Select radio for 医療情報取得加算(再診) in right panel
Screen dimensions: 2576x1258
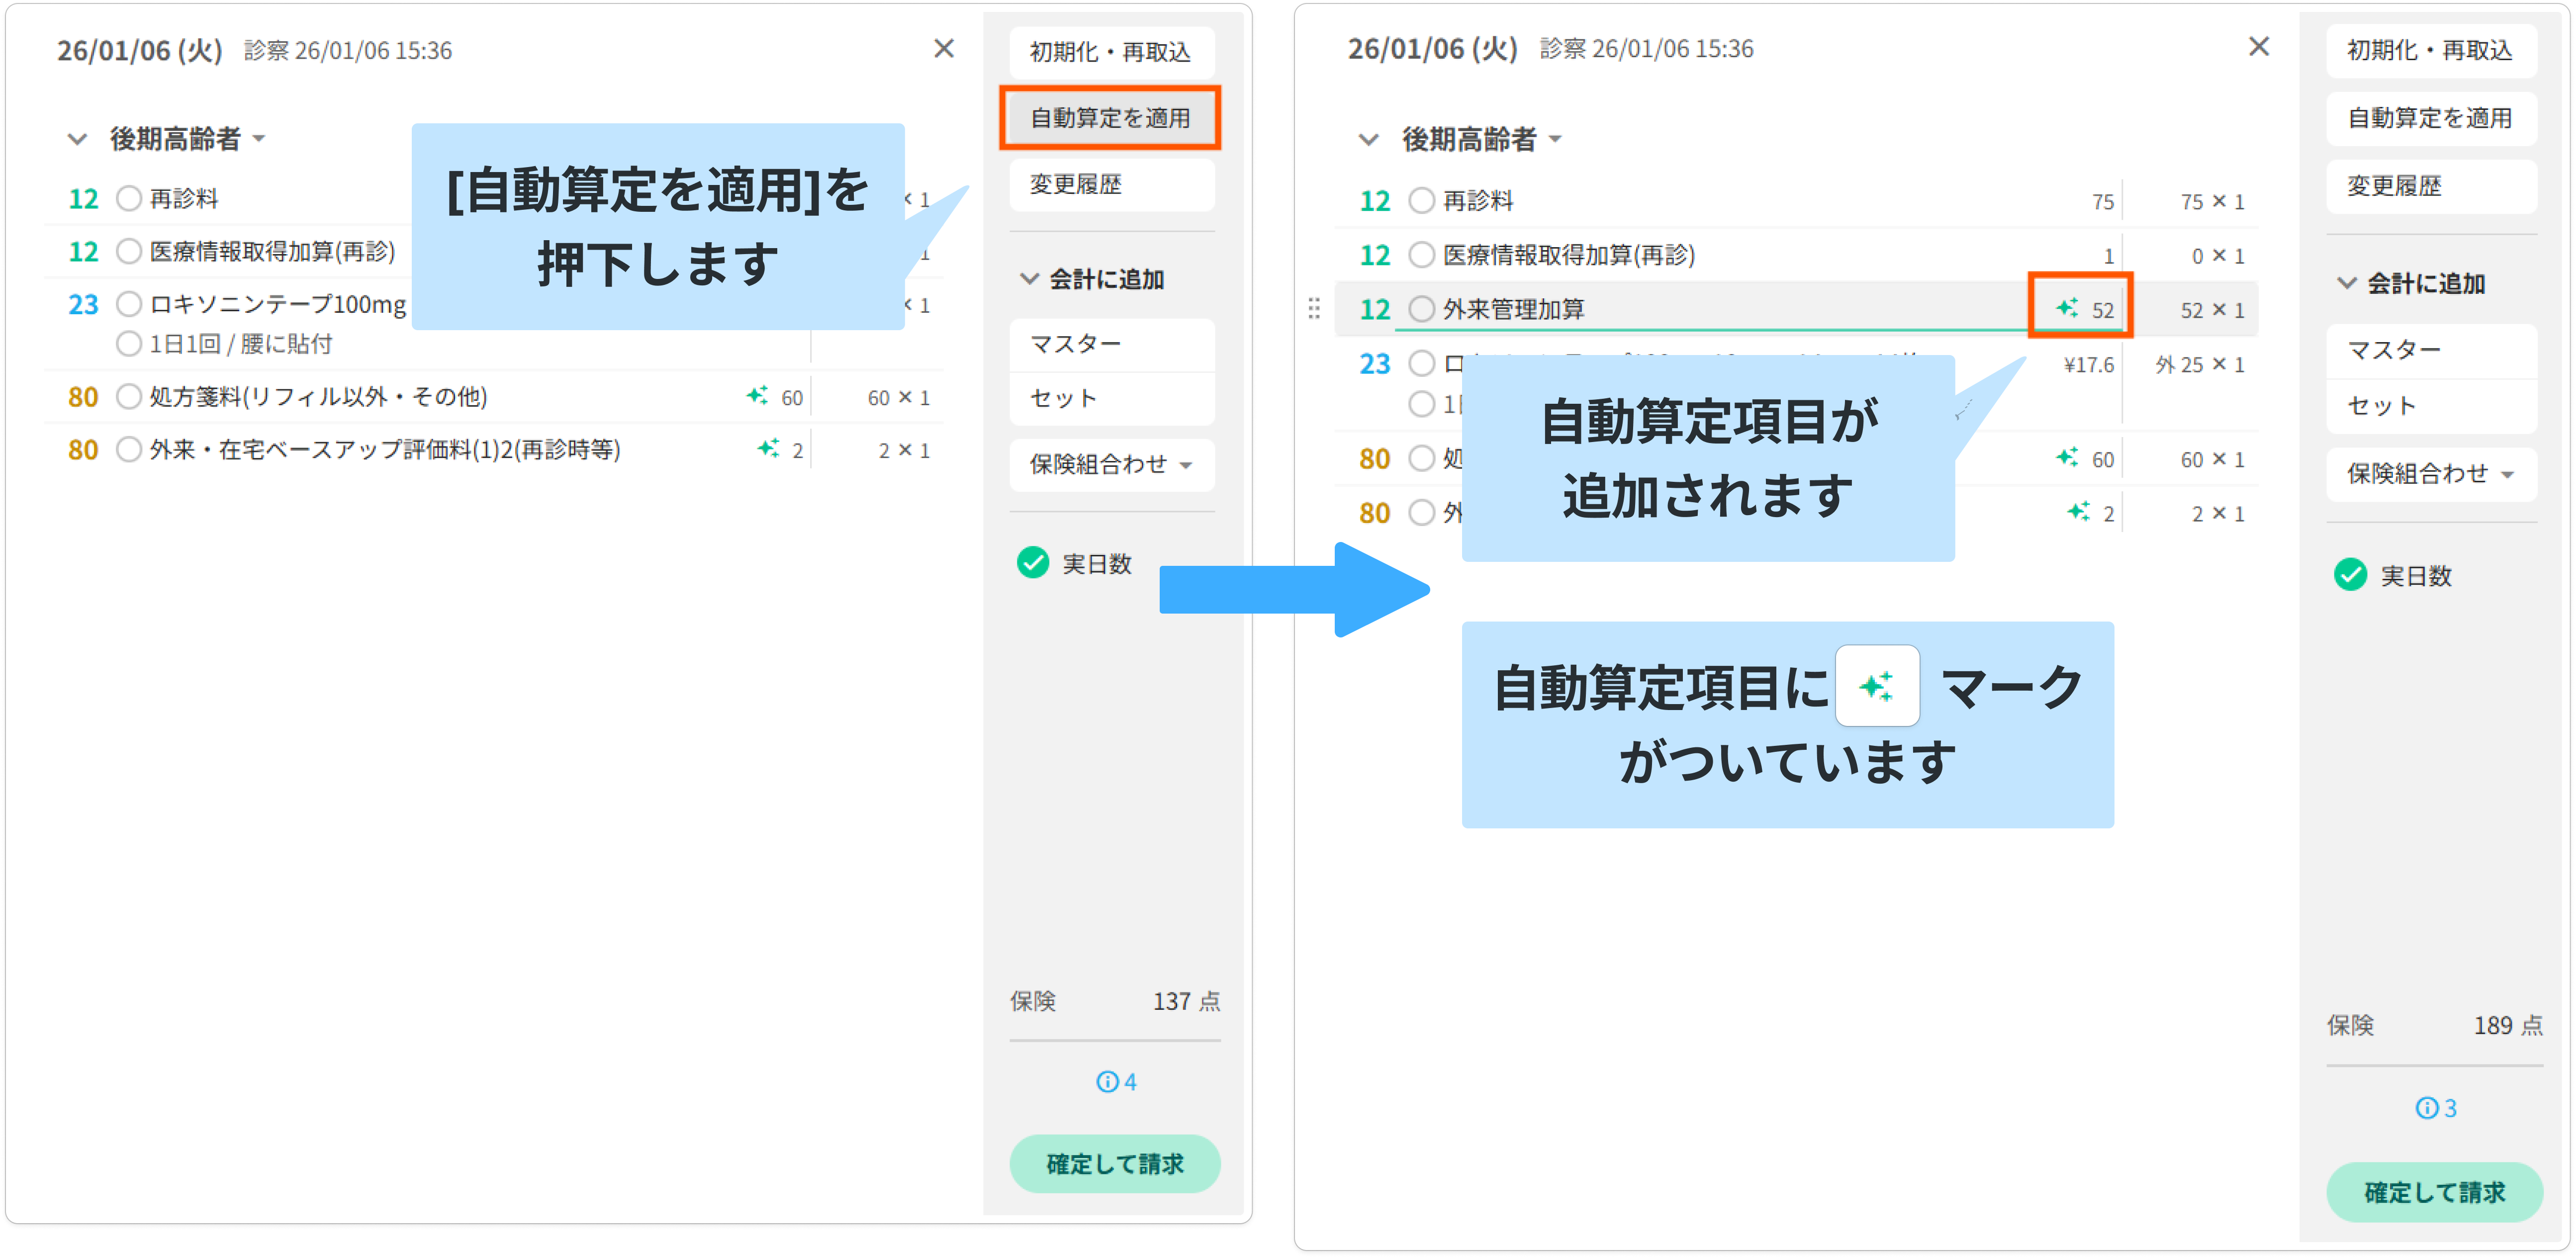1421,255
